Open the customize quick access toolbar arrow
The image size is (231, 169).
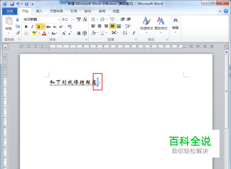tap(32, 4)
